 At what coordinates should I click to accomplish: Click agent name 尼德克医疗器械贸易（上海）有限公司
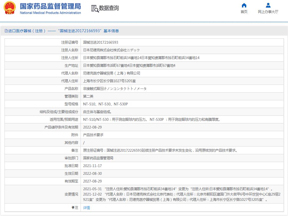click(x=111, y=73)
